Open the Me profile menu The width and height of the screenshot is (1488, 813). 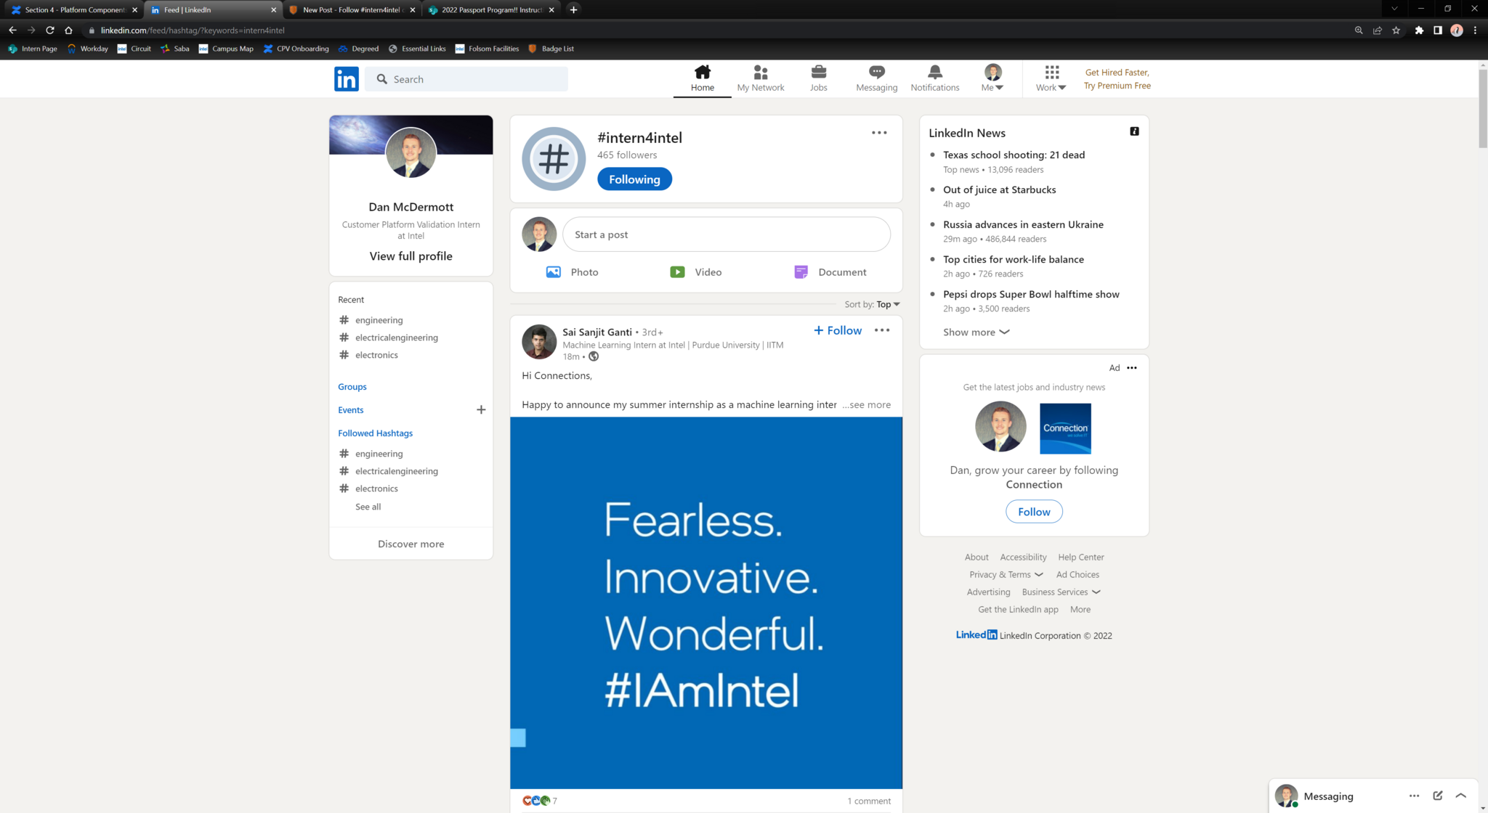(992, 78)
